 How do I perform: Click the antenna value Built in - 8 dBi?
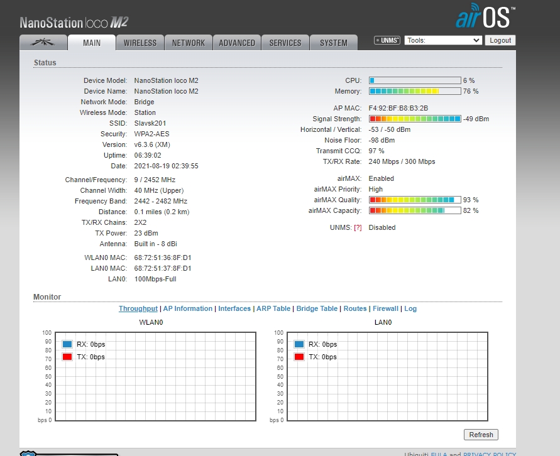point(156,244)
